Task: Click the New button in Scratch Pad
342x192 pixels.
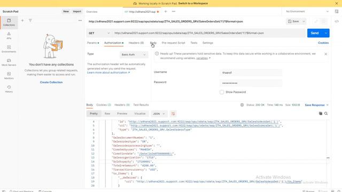Action: [66, 12]
